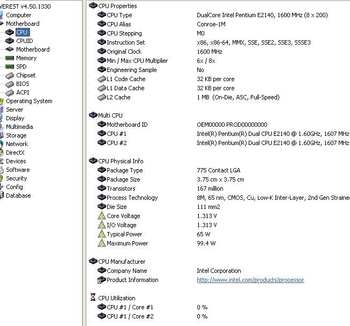Click the BIOS chip icon
Viewport: 350px width, 326px height.
[x=9, y=84]
